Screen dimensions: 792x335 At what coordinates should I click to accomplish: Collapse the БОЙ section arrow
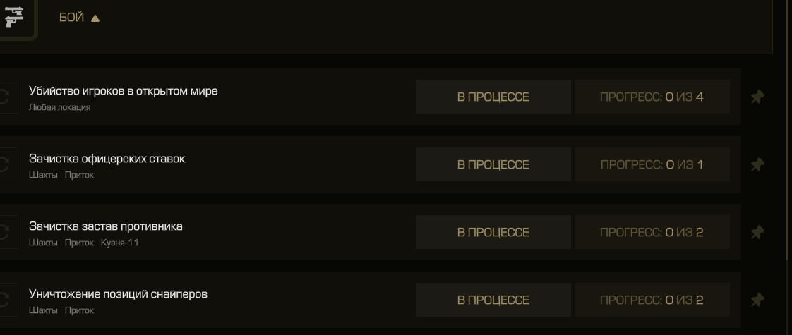coord(95,18)
